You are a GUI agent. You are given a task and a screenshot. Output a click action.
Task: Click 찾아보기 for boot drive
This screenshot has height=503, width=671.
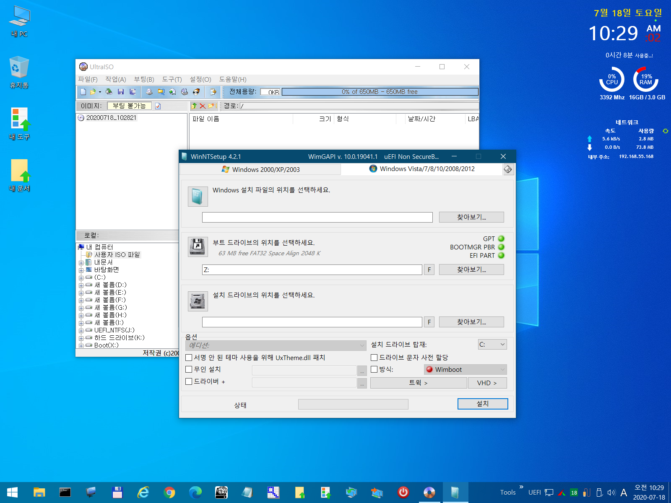coord(471,270)
